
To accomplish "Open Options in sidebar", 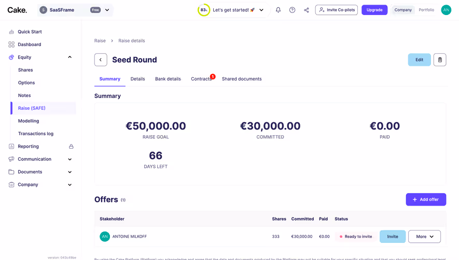I will click(x=26, y=83).
